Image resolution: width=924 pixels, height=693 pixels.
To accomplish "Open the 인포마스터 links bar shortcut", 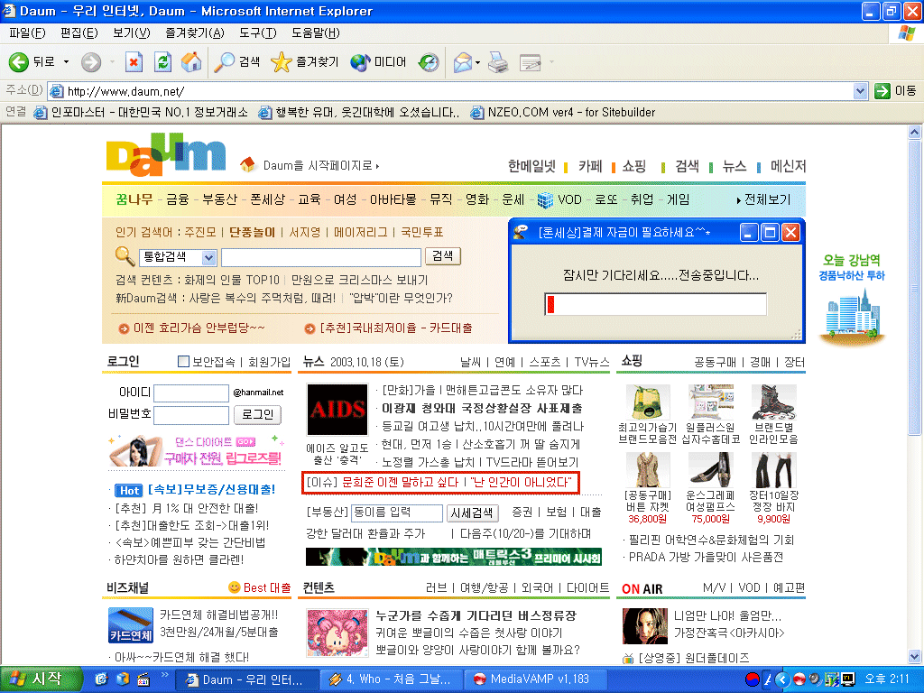I will 141,112.
